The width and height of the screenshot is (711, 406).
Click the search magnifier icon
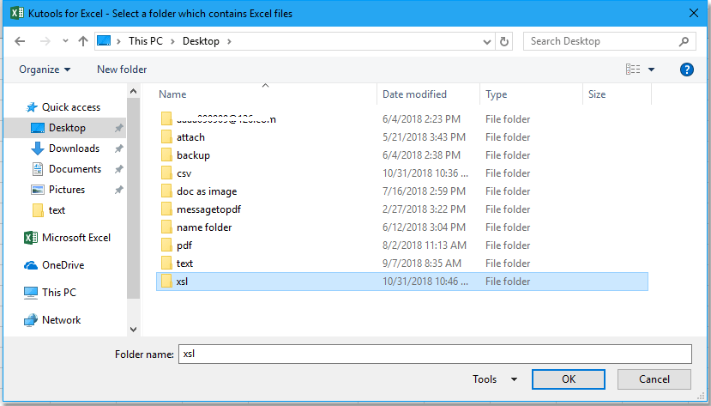pyautogui.click(x=684, y=41)
